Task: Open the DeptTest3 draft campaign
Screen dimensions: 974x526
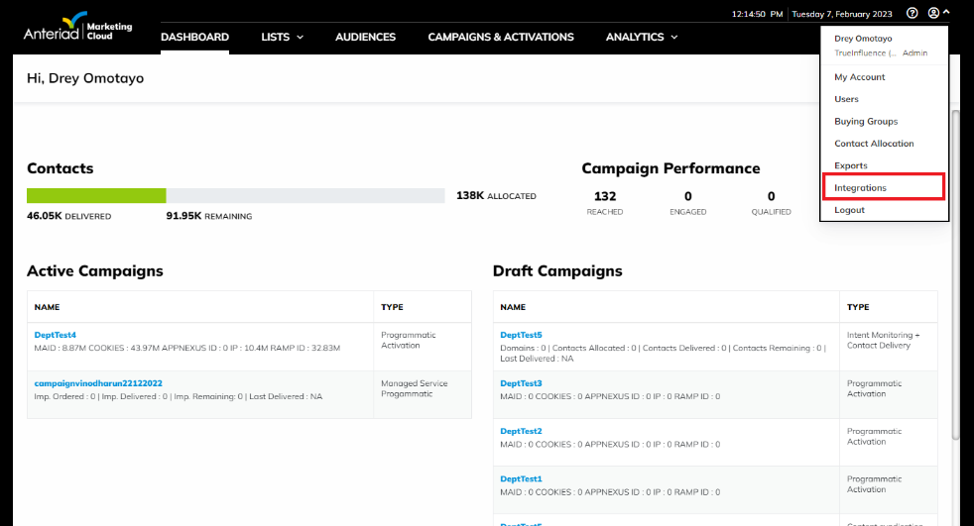Action: (521, 383)
